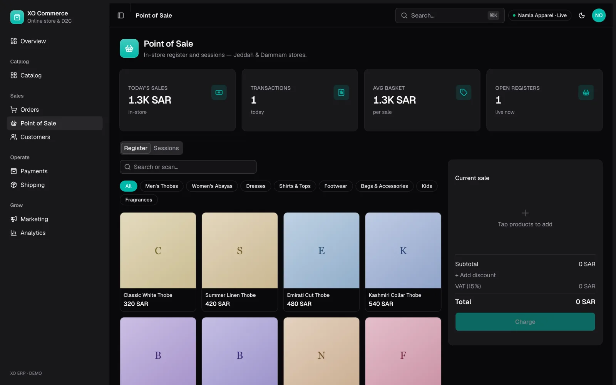Open the NO user avatar menu

point(599,15)
